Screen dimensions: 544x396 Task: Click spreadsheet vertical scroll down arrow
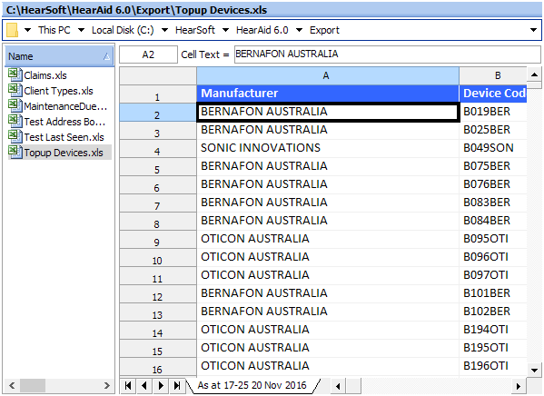pyautogui.click(x=534, y=370)
